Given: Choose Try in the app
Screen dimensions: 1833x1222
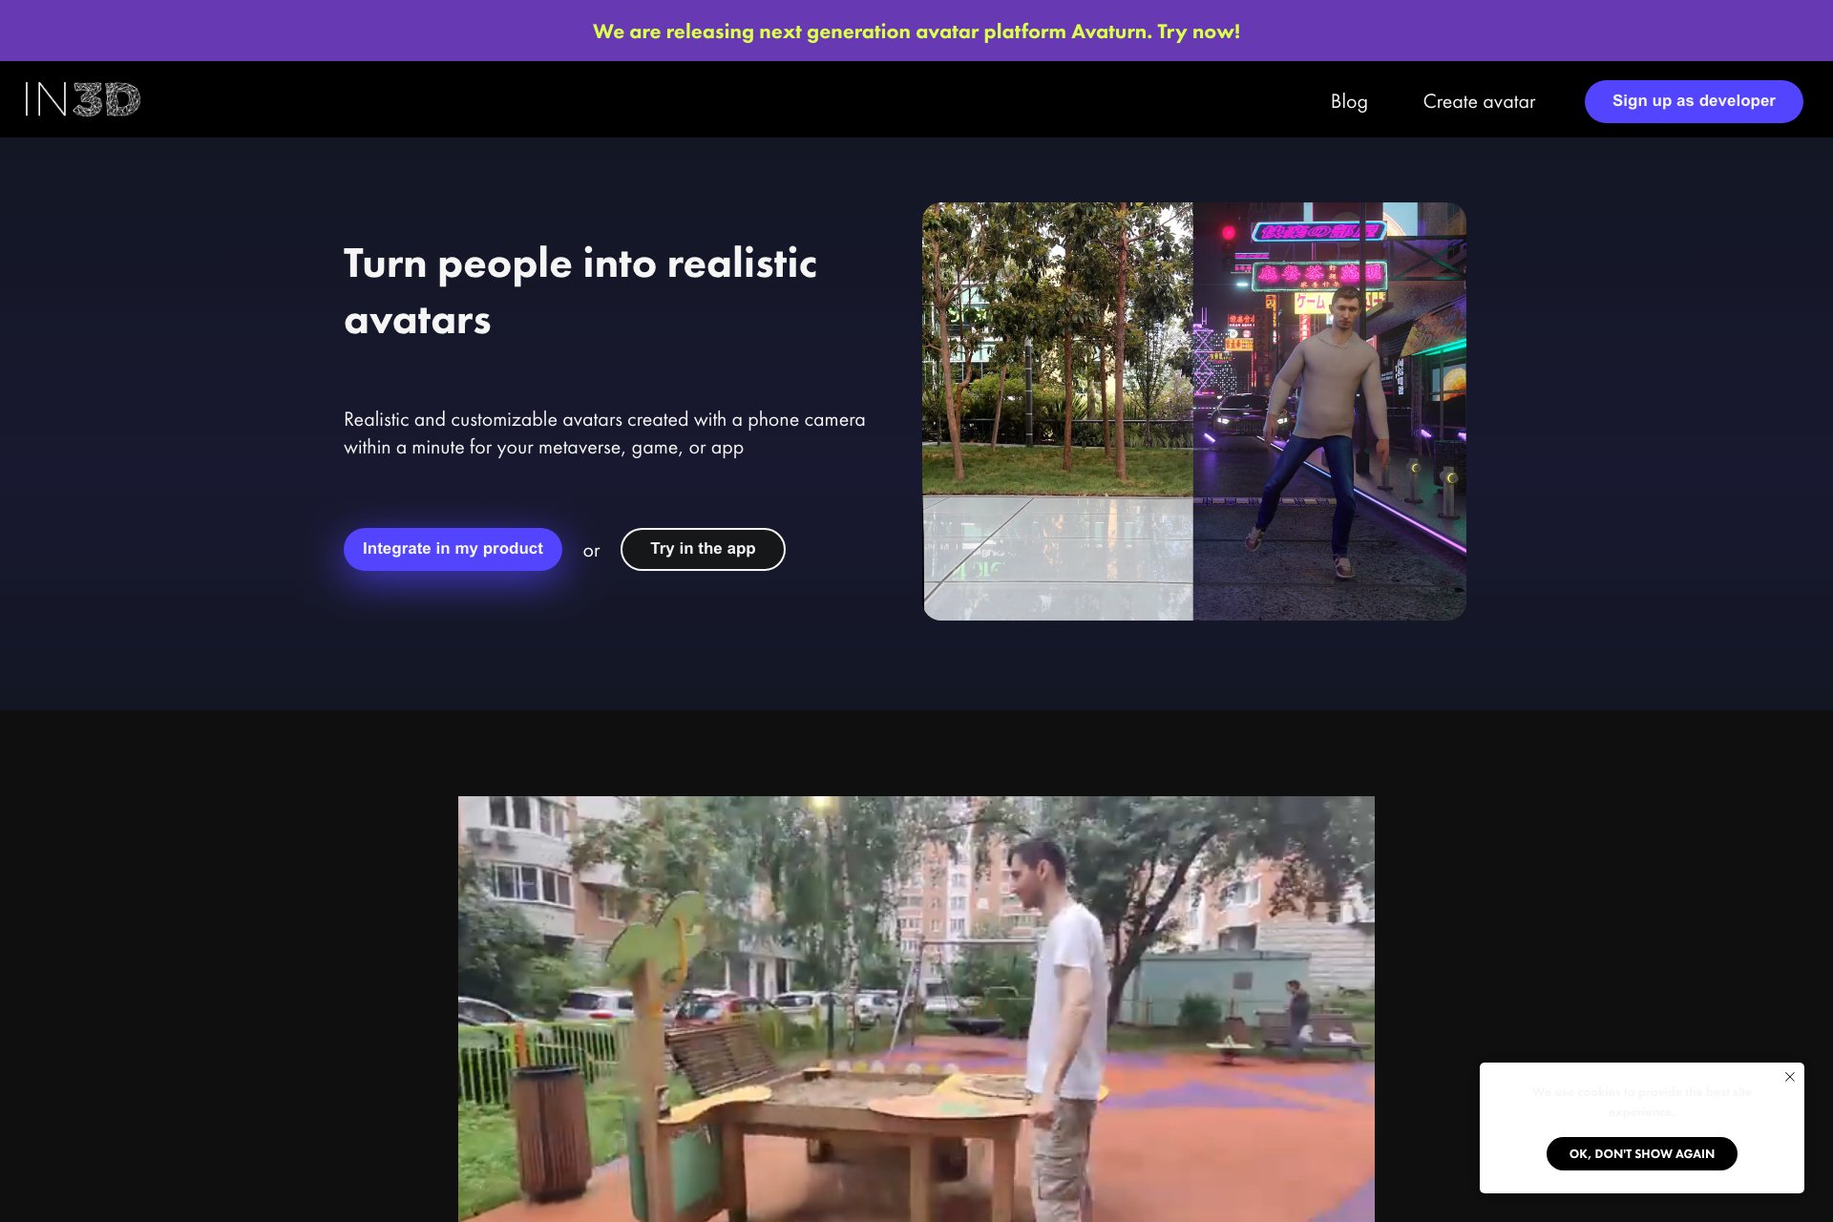Looking at the screenshot, I should (703, 549).
